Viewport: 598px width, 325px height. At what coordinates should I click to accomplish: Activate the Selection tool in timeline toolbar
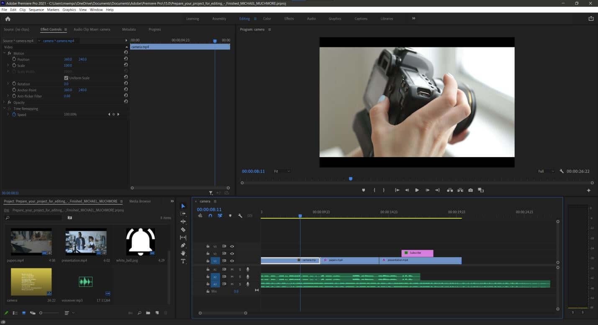tap(183, 206)
